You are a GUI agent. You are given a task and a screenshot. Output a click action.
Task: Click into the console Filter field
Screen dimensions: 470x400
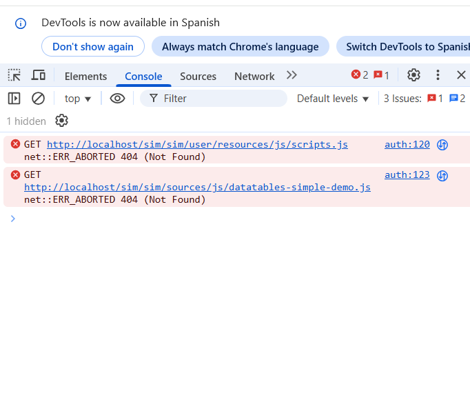[x=221, y=99]
